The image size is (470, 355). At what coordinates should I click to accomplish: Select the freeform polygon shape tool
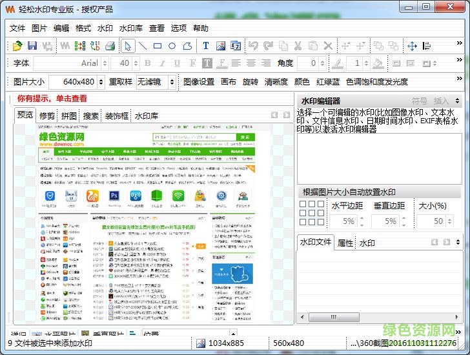coord(187,46)
